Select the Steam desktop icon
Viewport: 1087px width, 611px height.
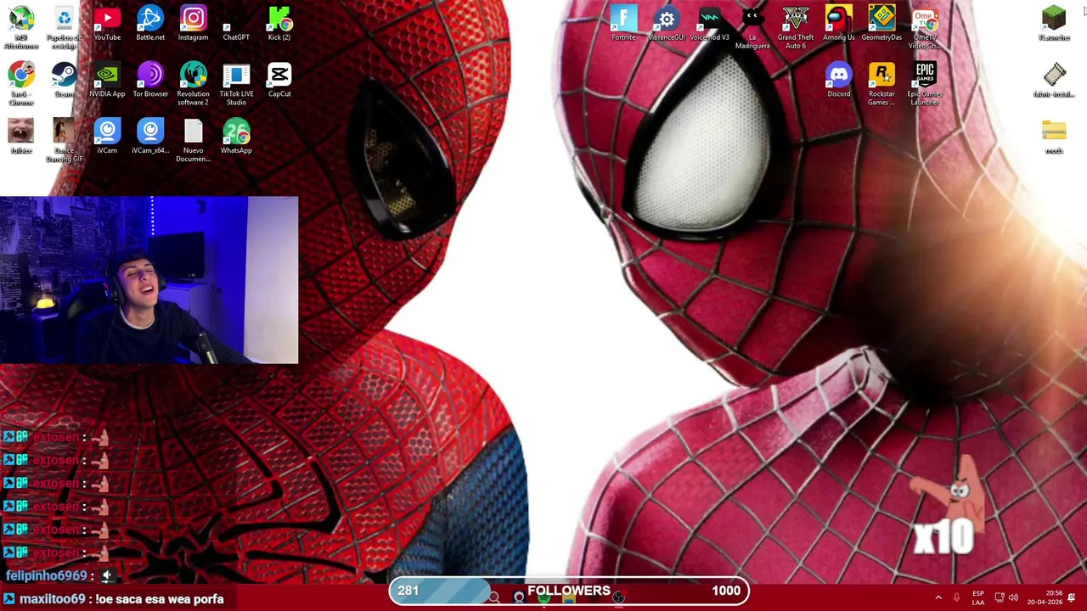pyautogui.click(x=64, y=80)
